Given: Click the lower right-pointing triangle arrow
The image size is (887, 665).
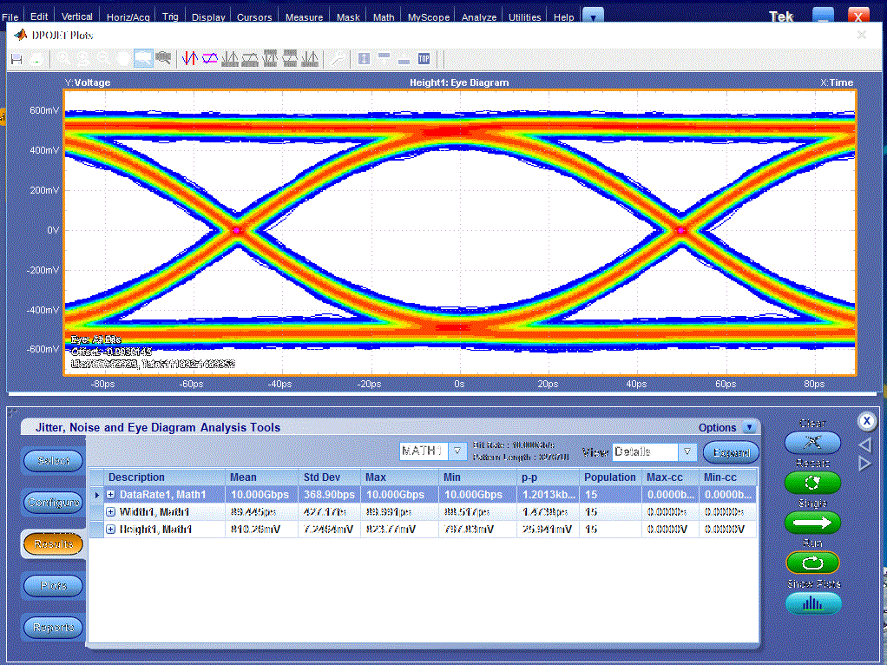Looking at the screenshot, I should (865, 464).
